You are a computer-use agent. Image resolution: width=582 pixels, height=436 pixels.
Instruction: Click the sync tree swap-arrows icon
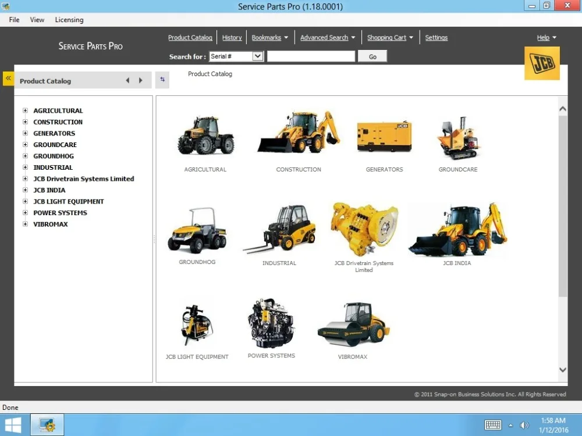[162, 79]
